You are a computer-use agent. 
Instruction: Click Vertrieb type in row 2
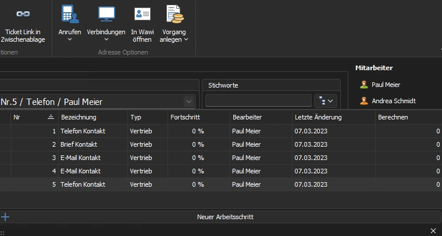click(141, 144)
